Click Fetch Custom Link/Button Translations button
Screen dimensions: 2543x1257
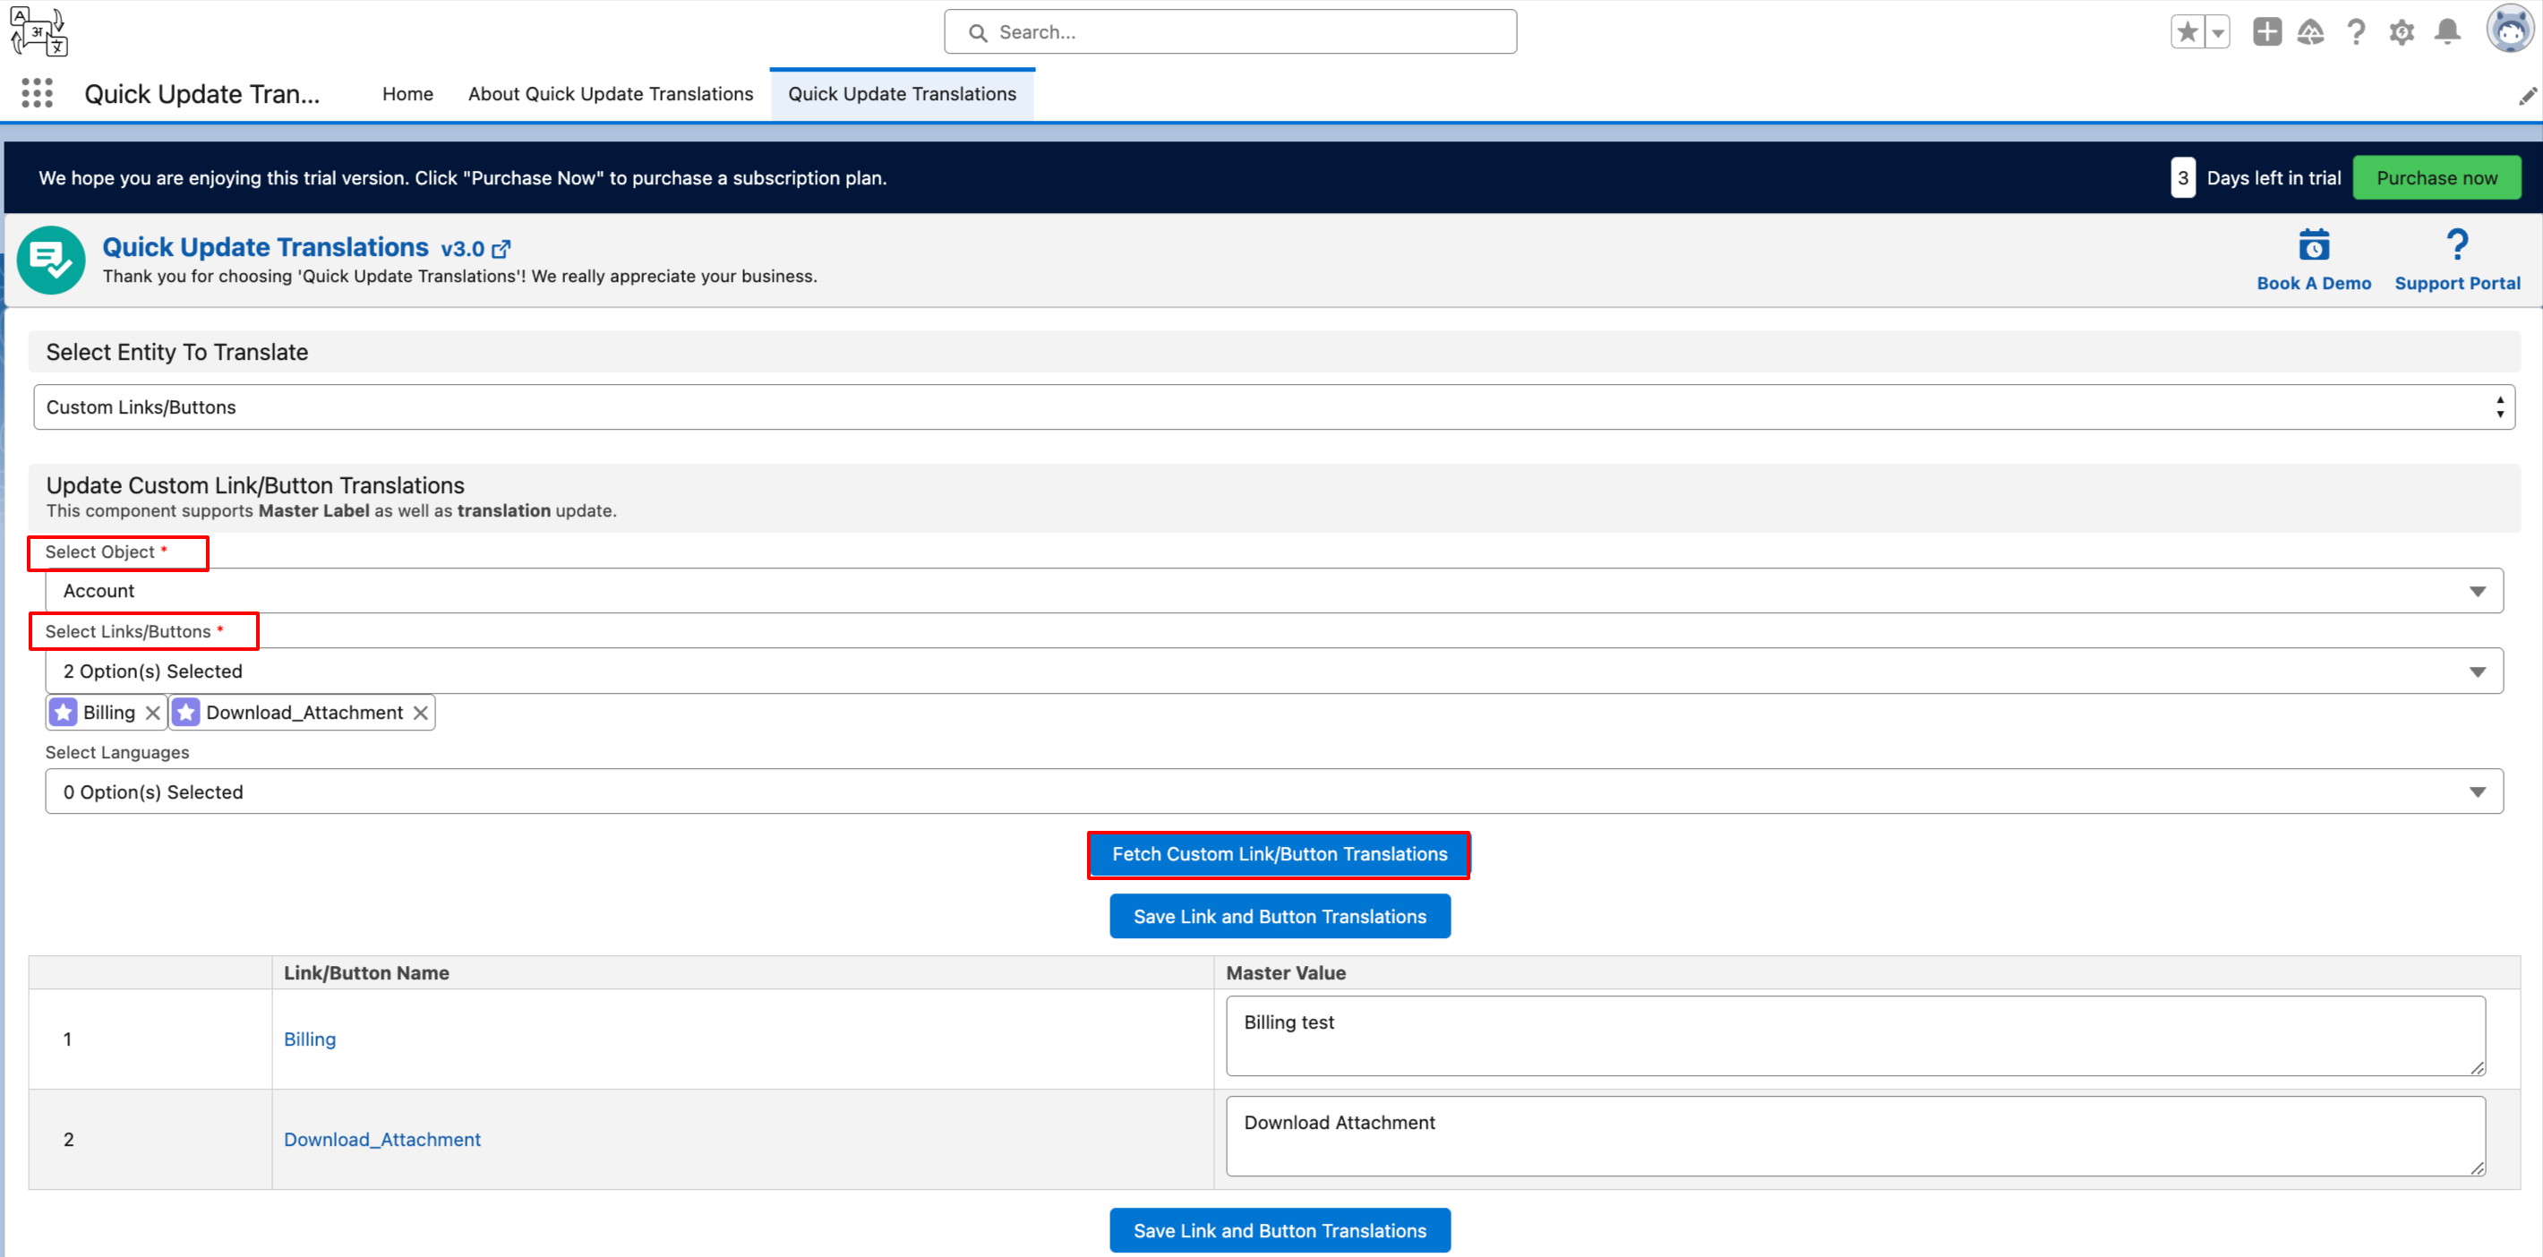coord(1279,854)
